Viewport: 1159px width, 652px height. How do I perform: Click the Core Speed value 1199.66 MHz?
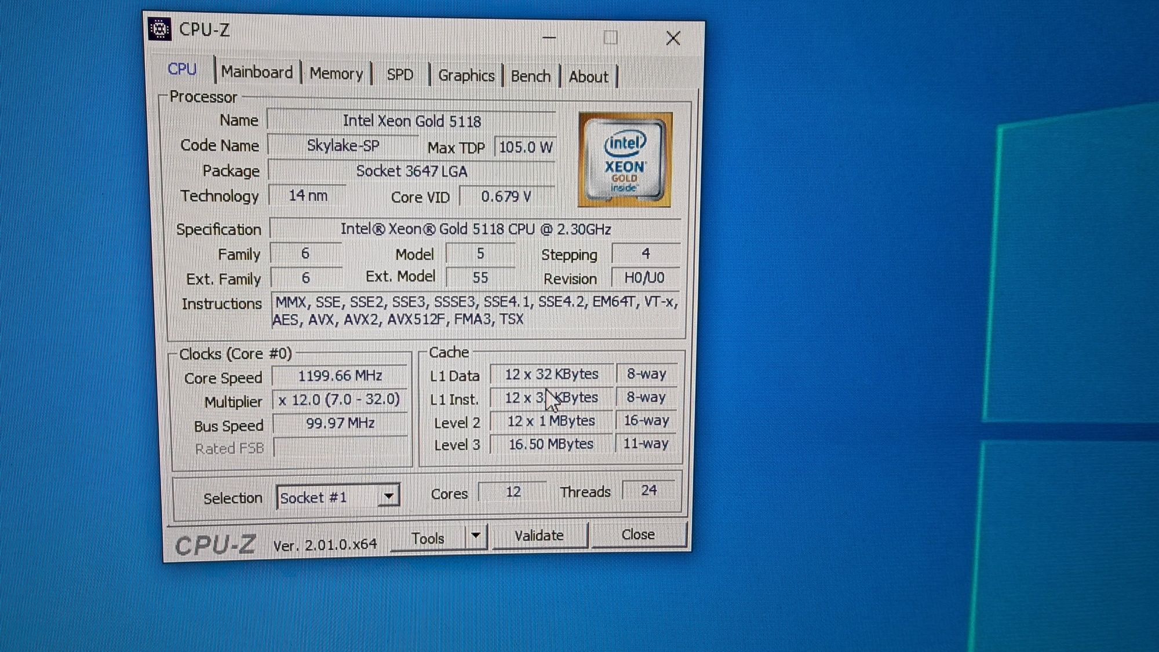[x=340, y=376]
